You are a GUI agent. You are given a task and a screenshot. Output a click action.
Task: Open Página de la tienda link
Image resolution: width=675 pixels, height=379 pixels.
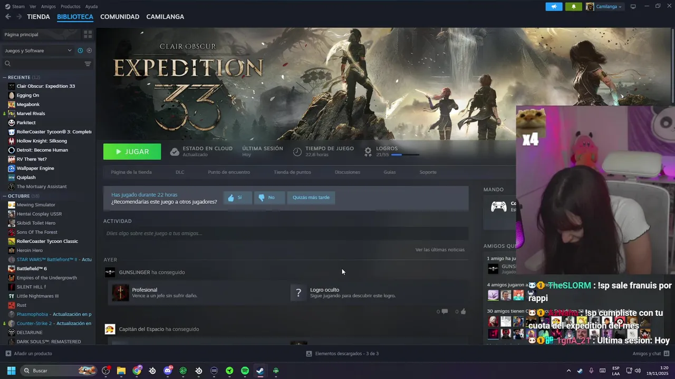coord(131,172)
